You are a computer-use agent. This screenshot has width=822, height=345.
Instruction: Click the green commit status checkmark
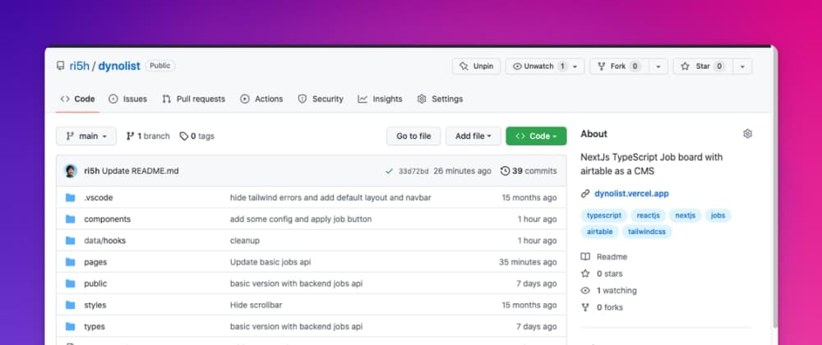point(389,171)
